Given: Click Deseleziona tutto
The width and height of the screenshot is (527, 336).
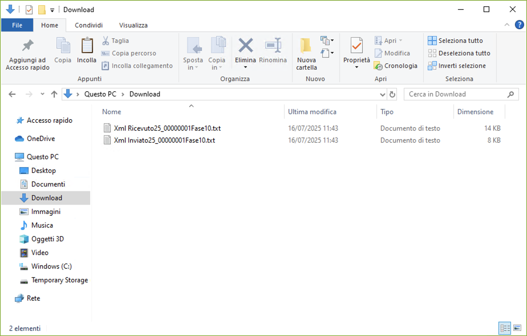Looking at the screenshot, I should tap(459, 53).
